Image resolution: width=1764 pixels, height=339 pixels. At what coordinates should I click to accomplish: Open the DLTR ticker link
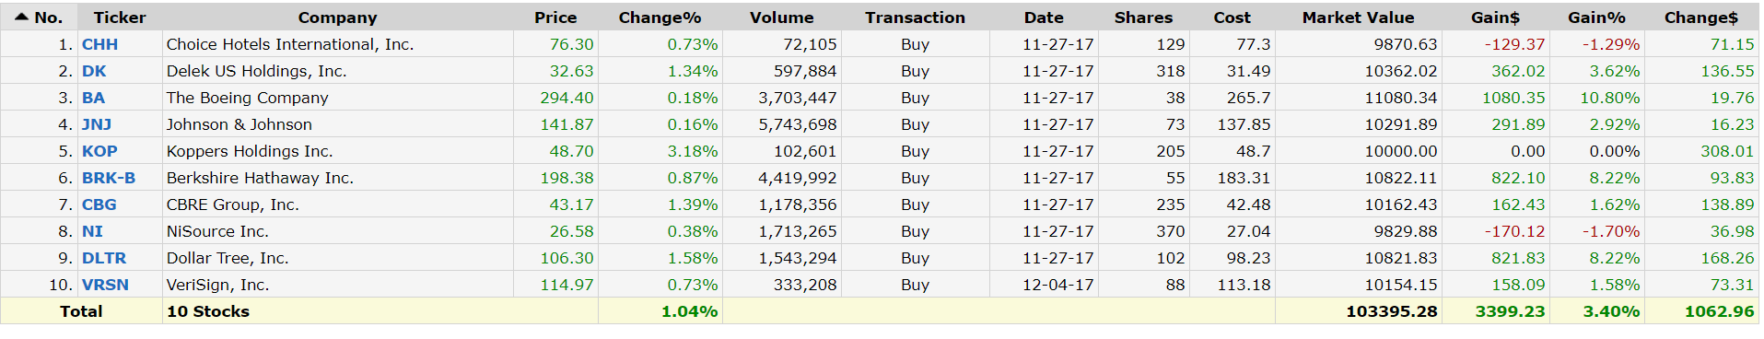pos(104,258)
